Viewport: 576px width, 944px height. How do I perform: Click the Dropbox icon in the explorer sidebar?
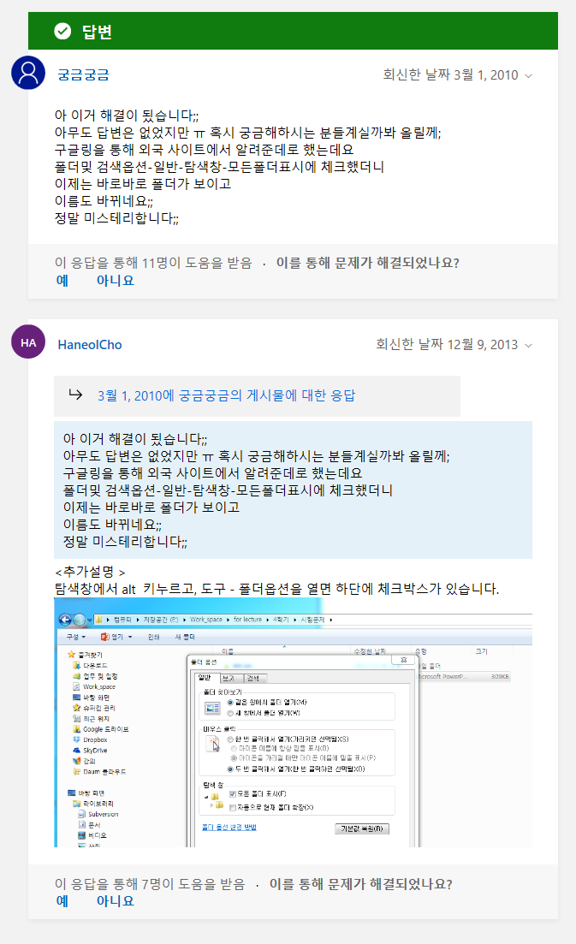tap(77, 739)
